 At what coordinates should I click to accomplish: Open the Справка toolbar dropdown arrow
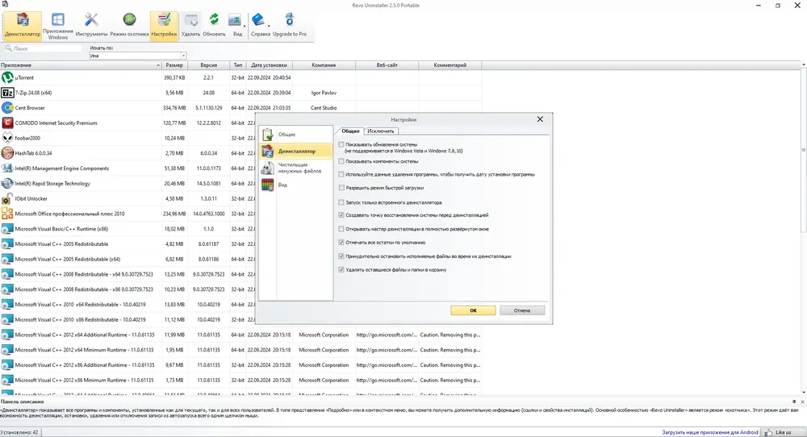[269, 26]
